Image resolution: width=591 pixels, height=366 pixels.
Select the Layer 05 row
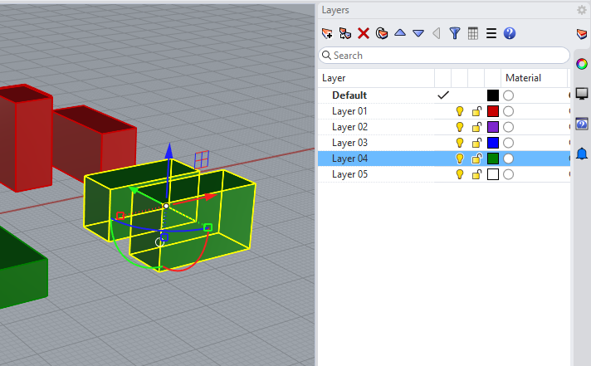[x=444, y=174]
